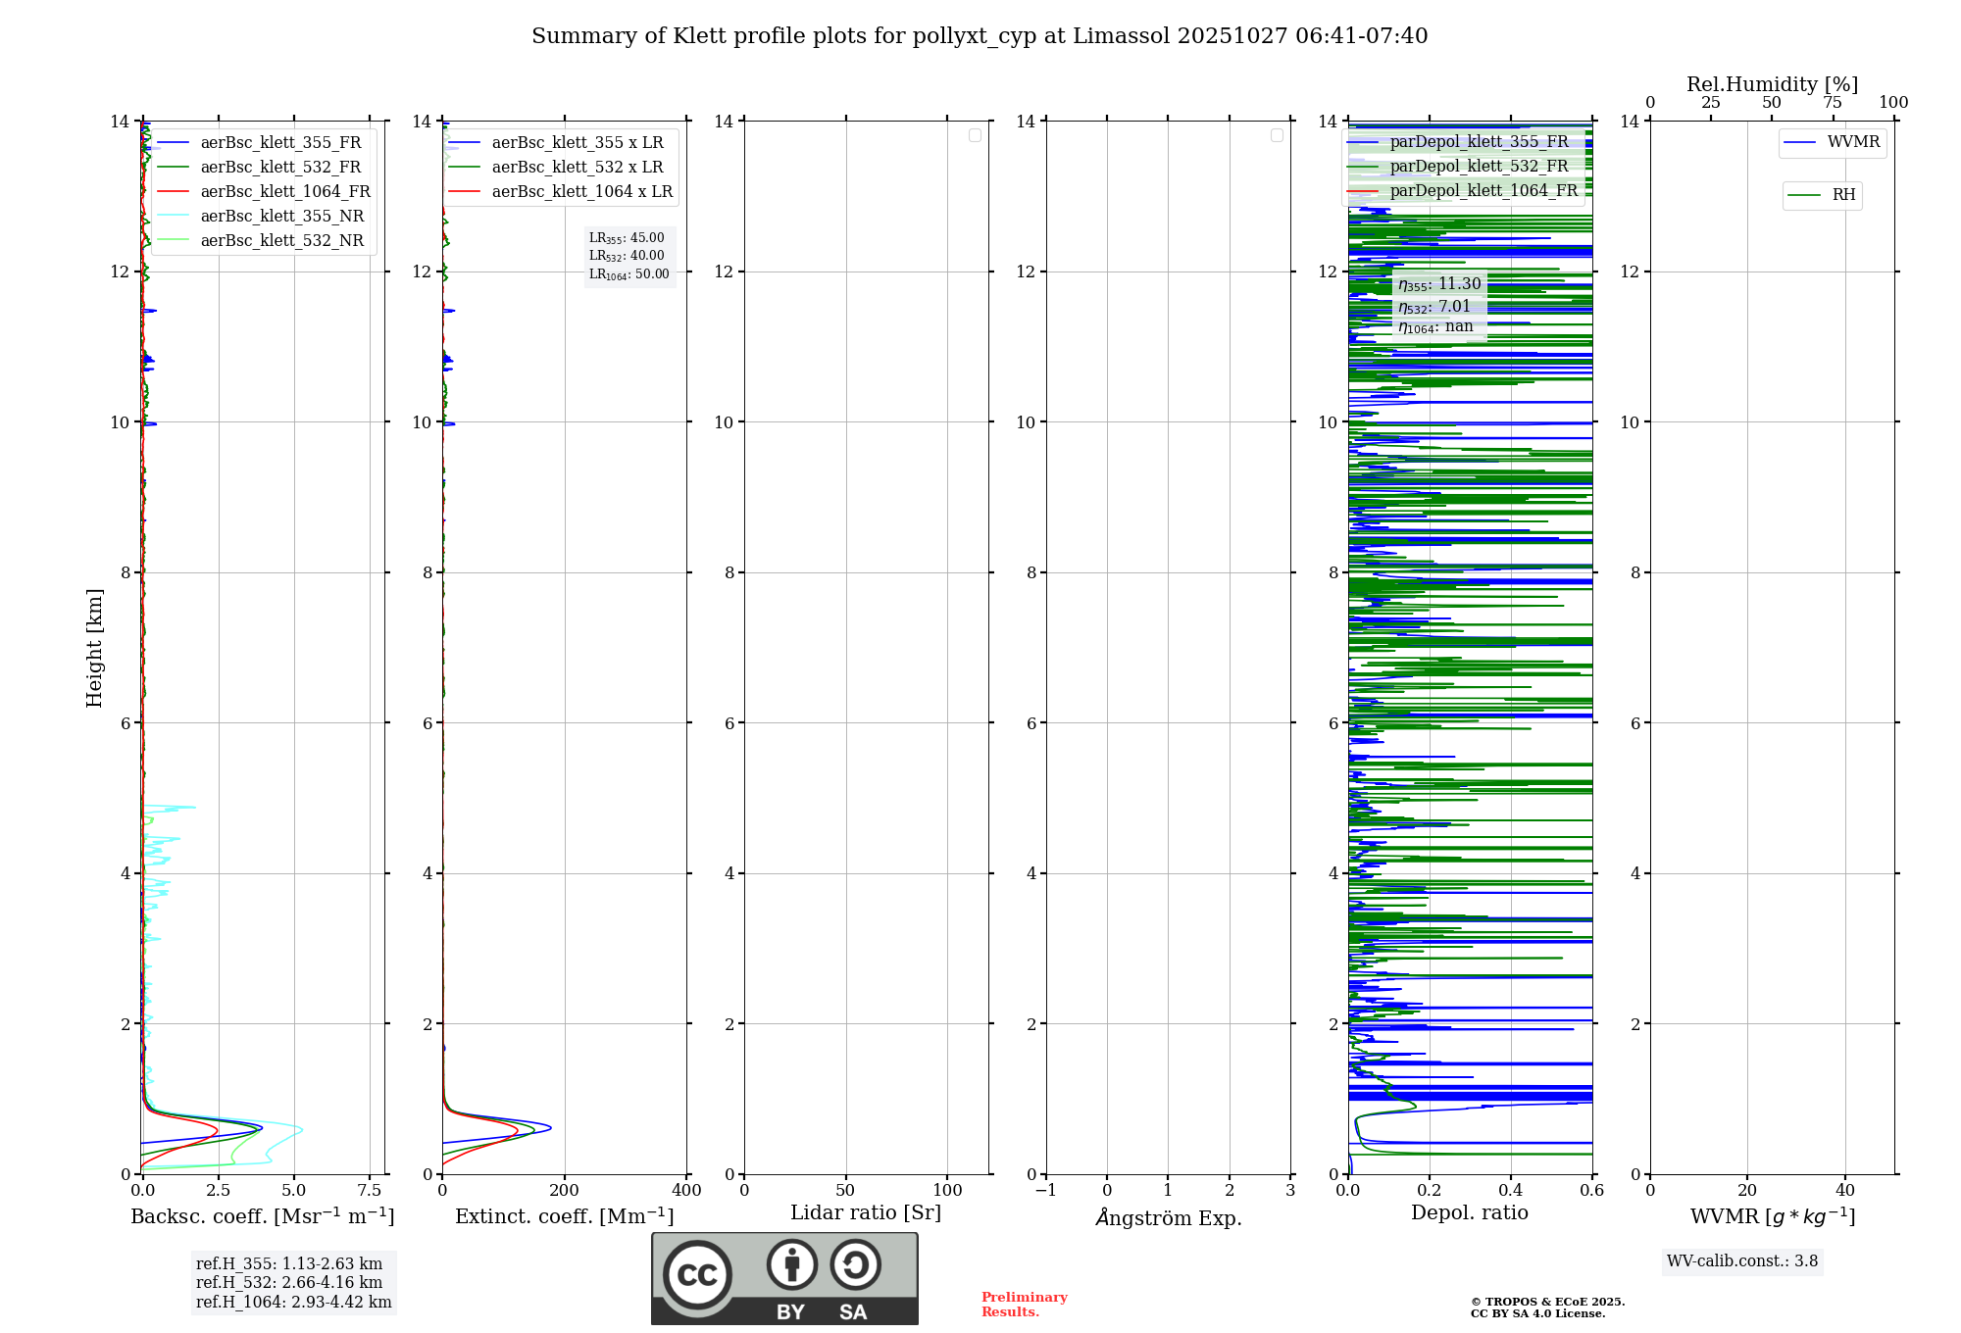Click the LR values annotation box
1961x1333 pixels.
tap(629, 256)
